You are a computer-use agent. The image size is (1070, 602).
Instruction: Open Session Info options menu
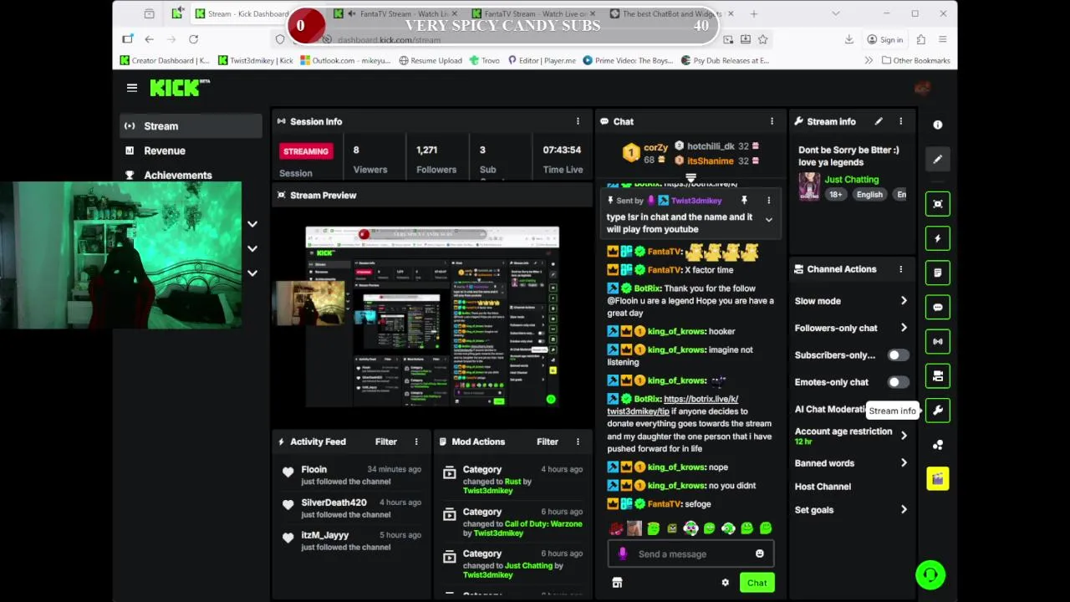tap(578, 121)
